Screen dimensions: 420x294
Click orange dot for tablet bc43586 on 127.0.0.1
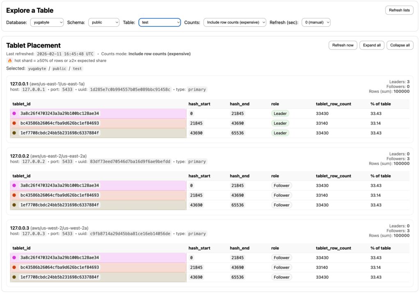click(14, 123)
